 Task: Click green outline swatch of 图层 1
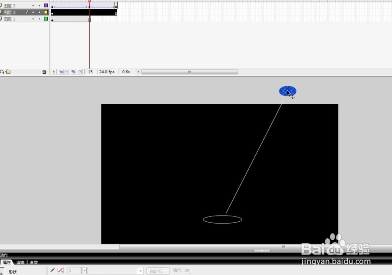pyautogui.click(x=46, y=19)
